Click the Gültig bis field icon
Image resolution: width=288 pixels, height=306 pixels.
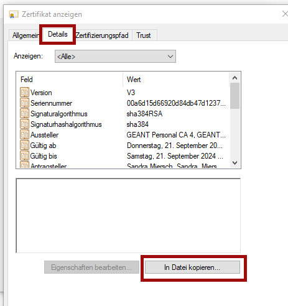[24, 155]
